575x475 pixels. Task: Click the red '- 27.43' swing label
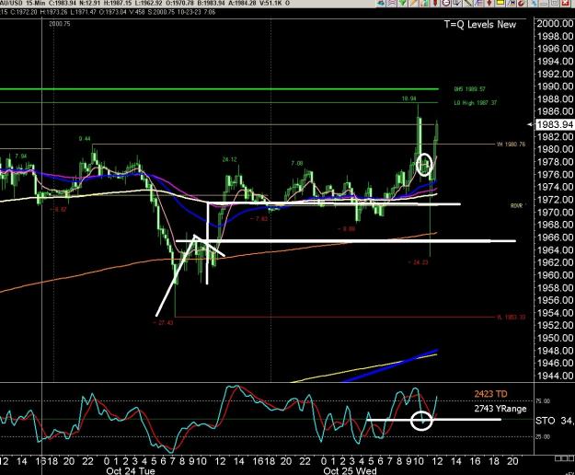click(163, 323)
